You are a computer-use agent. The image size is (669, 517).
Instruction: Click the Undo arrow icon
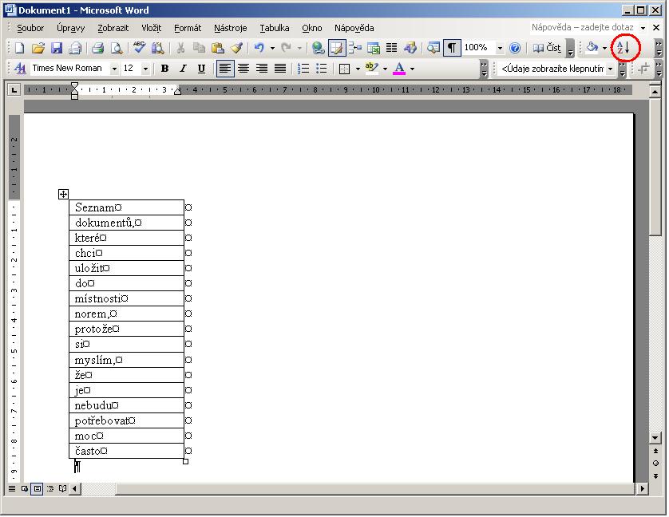(x=259, y=48)
